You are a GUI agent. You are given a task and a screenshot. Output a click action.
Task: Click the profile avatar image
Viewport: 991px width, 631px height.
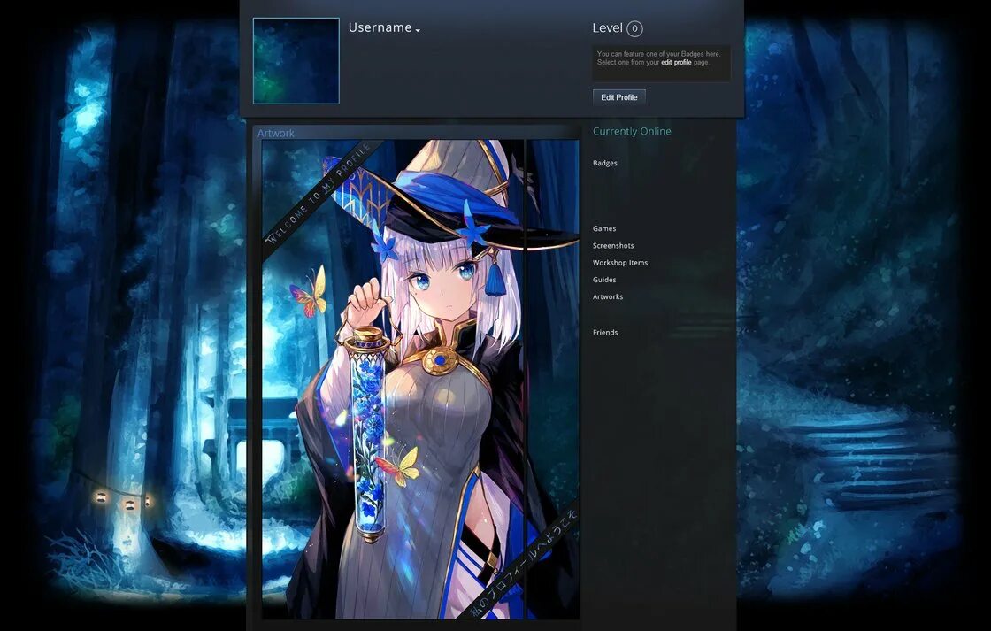pos(296,61)
